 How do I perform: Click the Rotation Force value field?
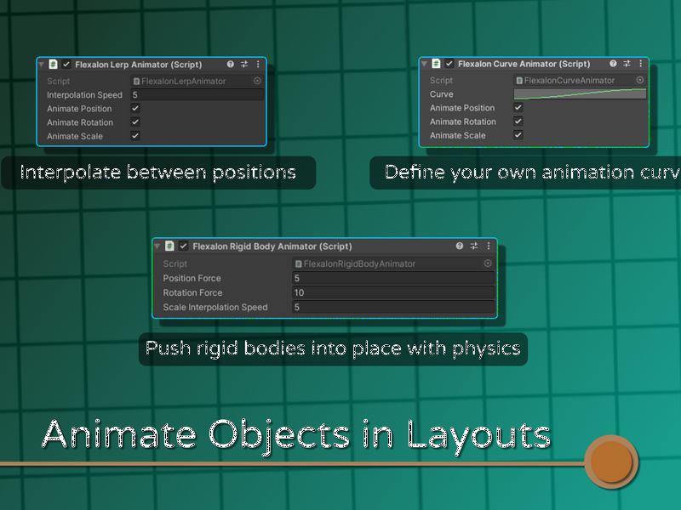point(393,292)
